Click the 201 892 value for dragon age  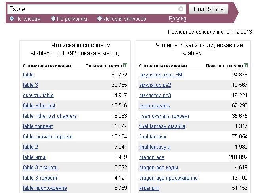click(239, 157)
